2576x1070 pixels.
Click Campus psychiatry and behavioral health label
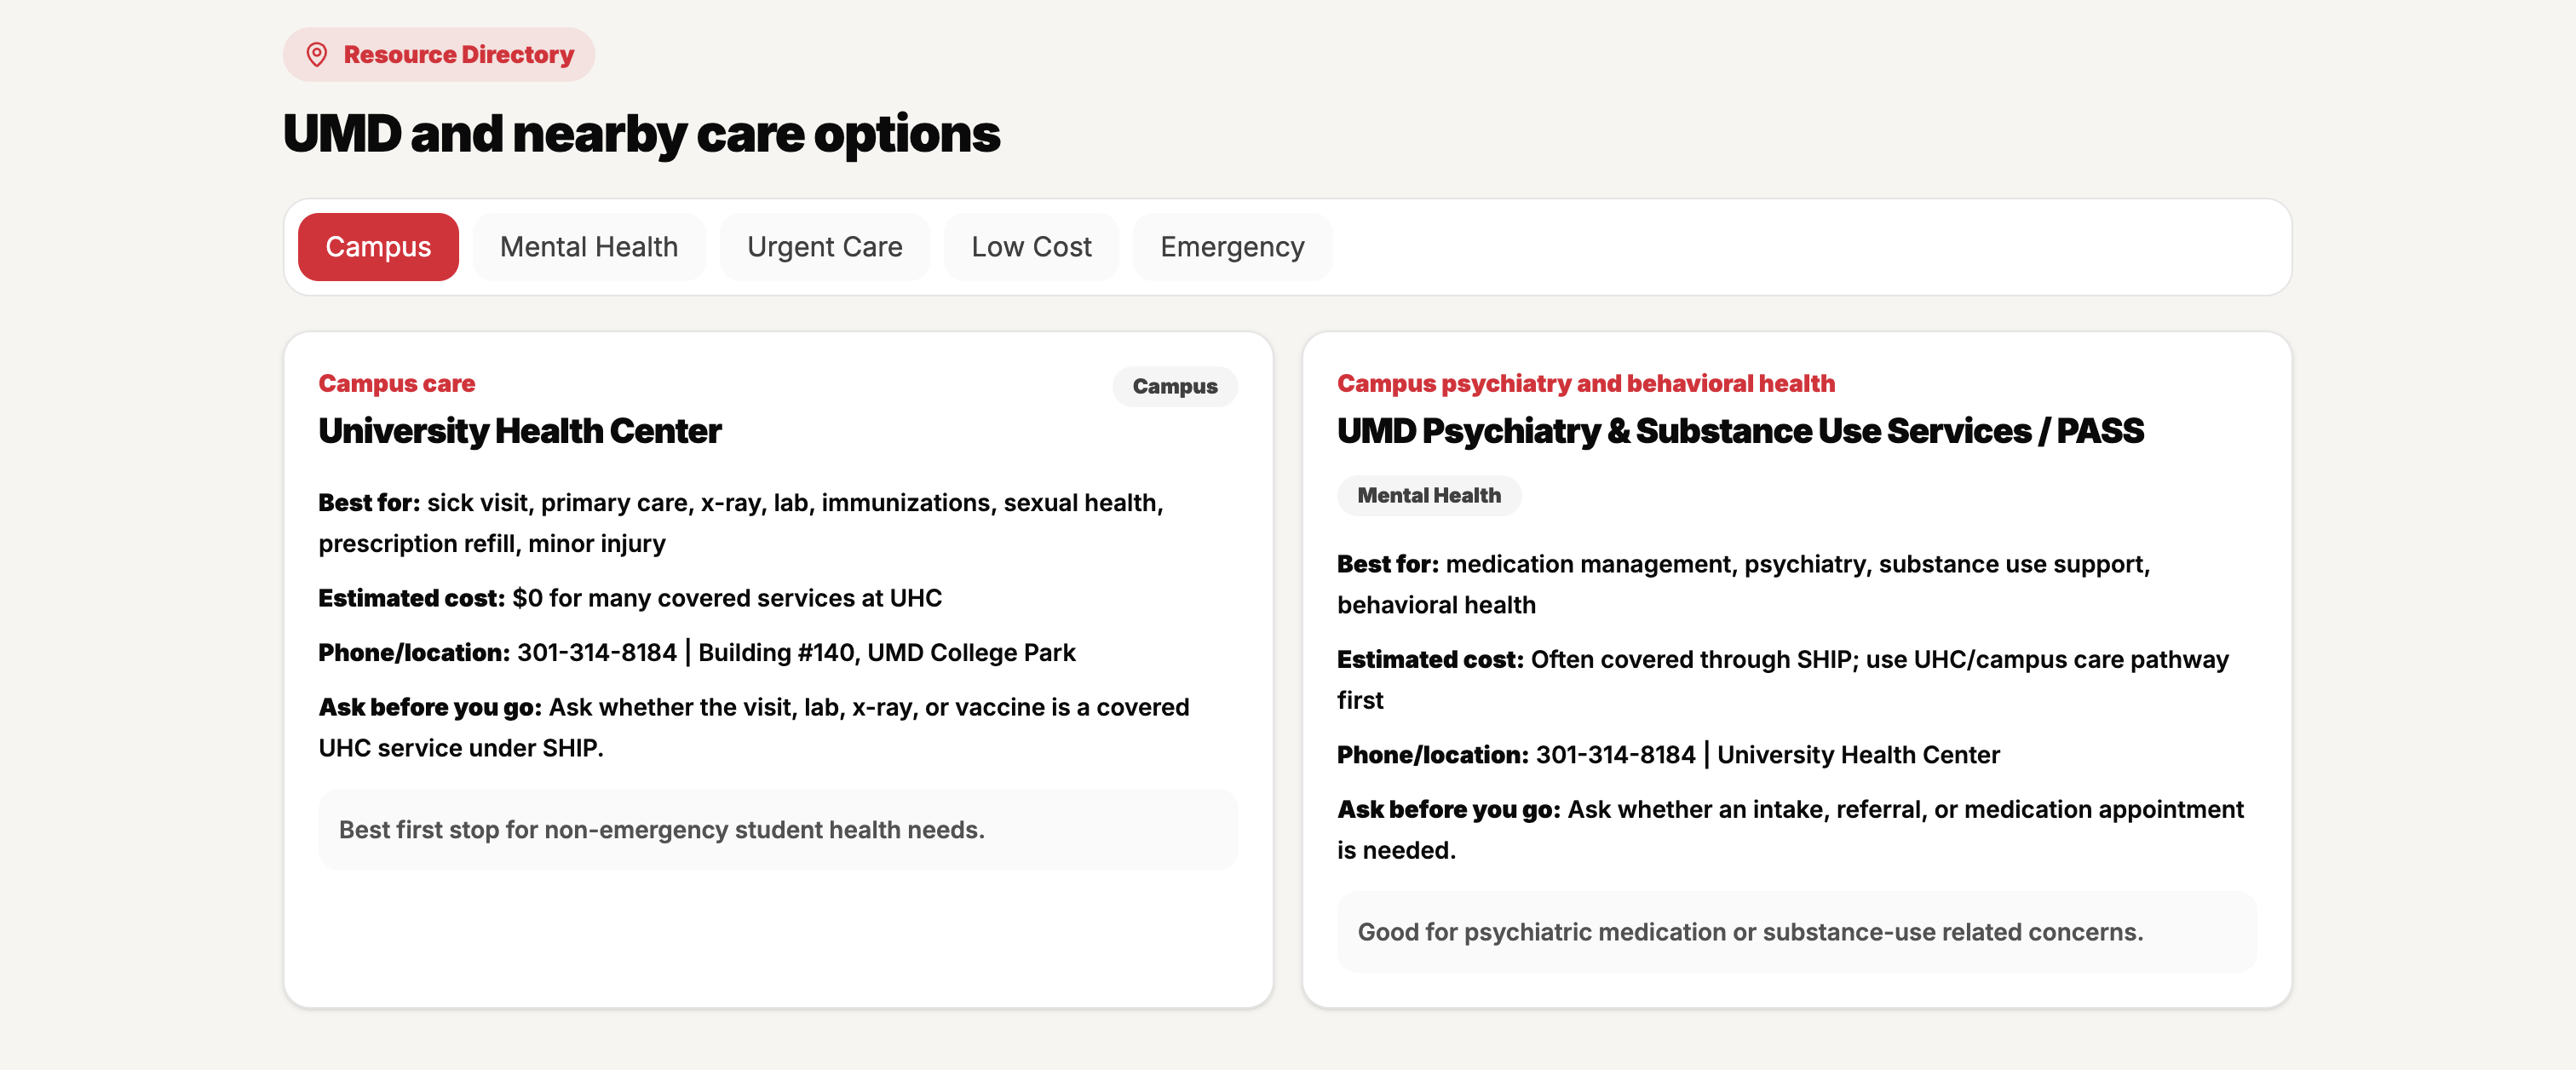pyautogui.click(x=1585, y=383)
